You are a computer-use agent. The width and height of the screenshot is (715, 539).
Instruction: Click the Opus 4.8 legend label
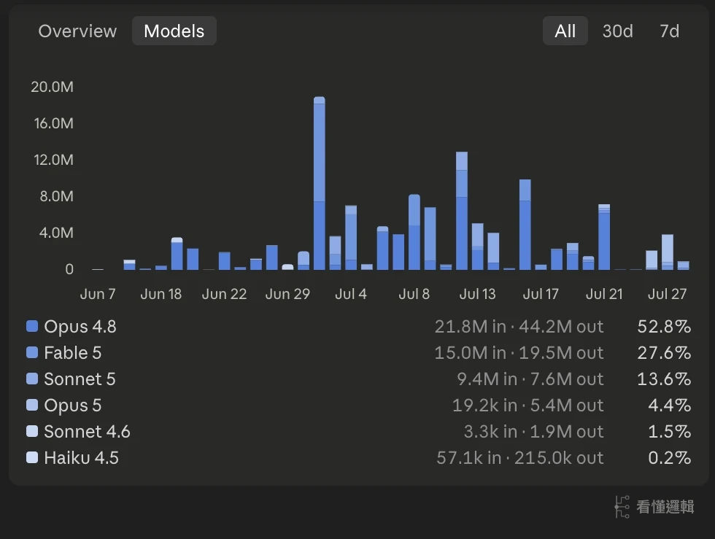point(80,327)
